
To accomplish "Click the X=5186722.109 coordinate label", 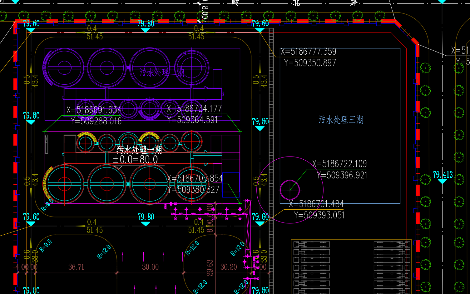I will (339, 164).
